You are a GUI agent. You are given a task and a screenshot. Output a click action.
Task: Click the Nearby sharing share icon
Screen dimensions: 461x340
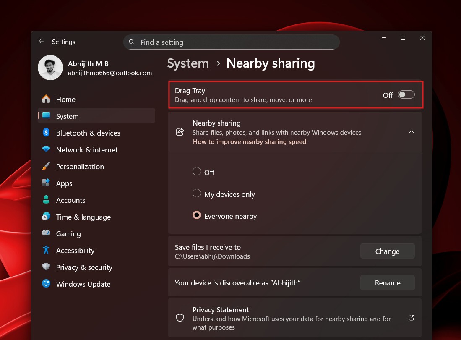(x=180, y=131)
